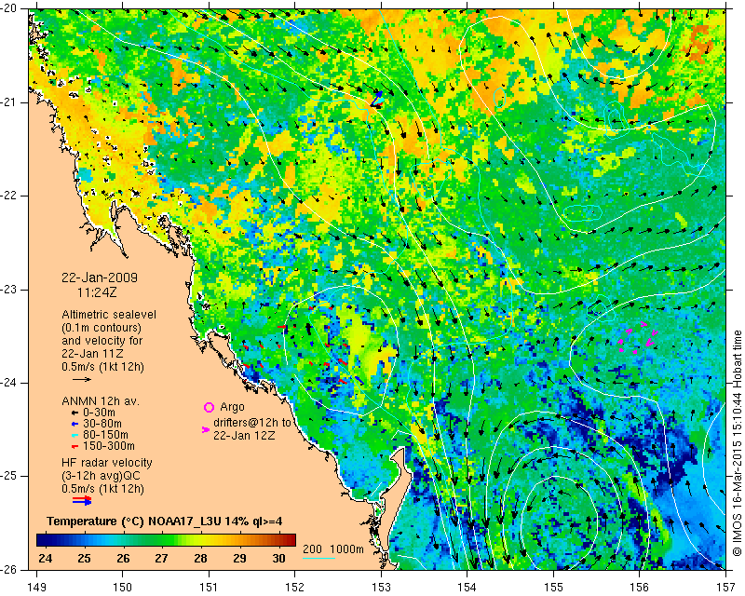Click the '22-Jan 12Z' drifter date text
This screenshot has height=596, width=745.
[244, 435]
